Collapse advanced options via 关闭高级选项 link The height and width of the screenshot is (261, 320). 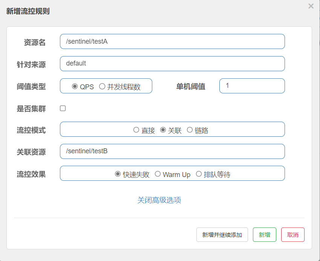(x=159, y=200)
